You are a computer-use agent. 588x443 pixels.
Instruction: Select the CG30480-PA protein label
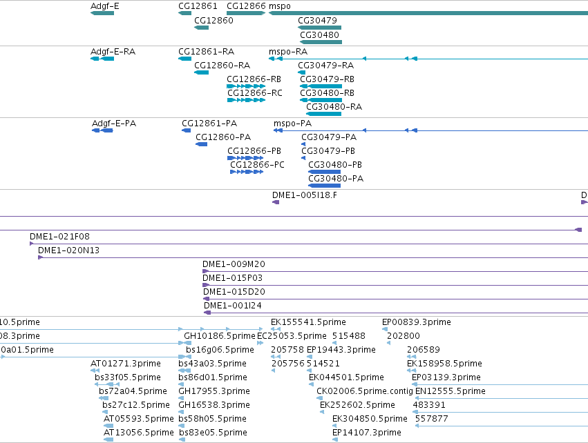tap(336, 179)
